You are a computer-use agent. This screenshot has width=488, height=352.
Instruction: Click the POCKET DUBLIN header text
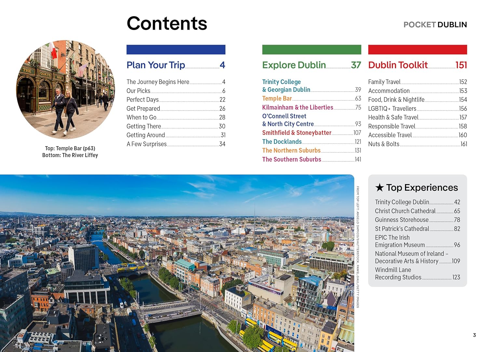click(x=435, y=25)
